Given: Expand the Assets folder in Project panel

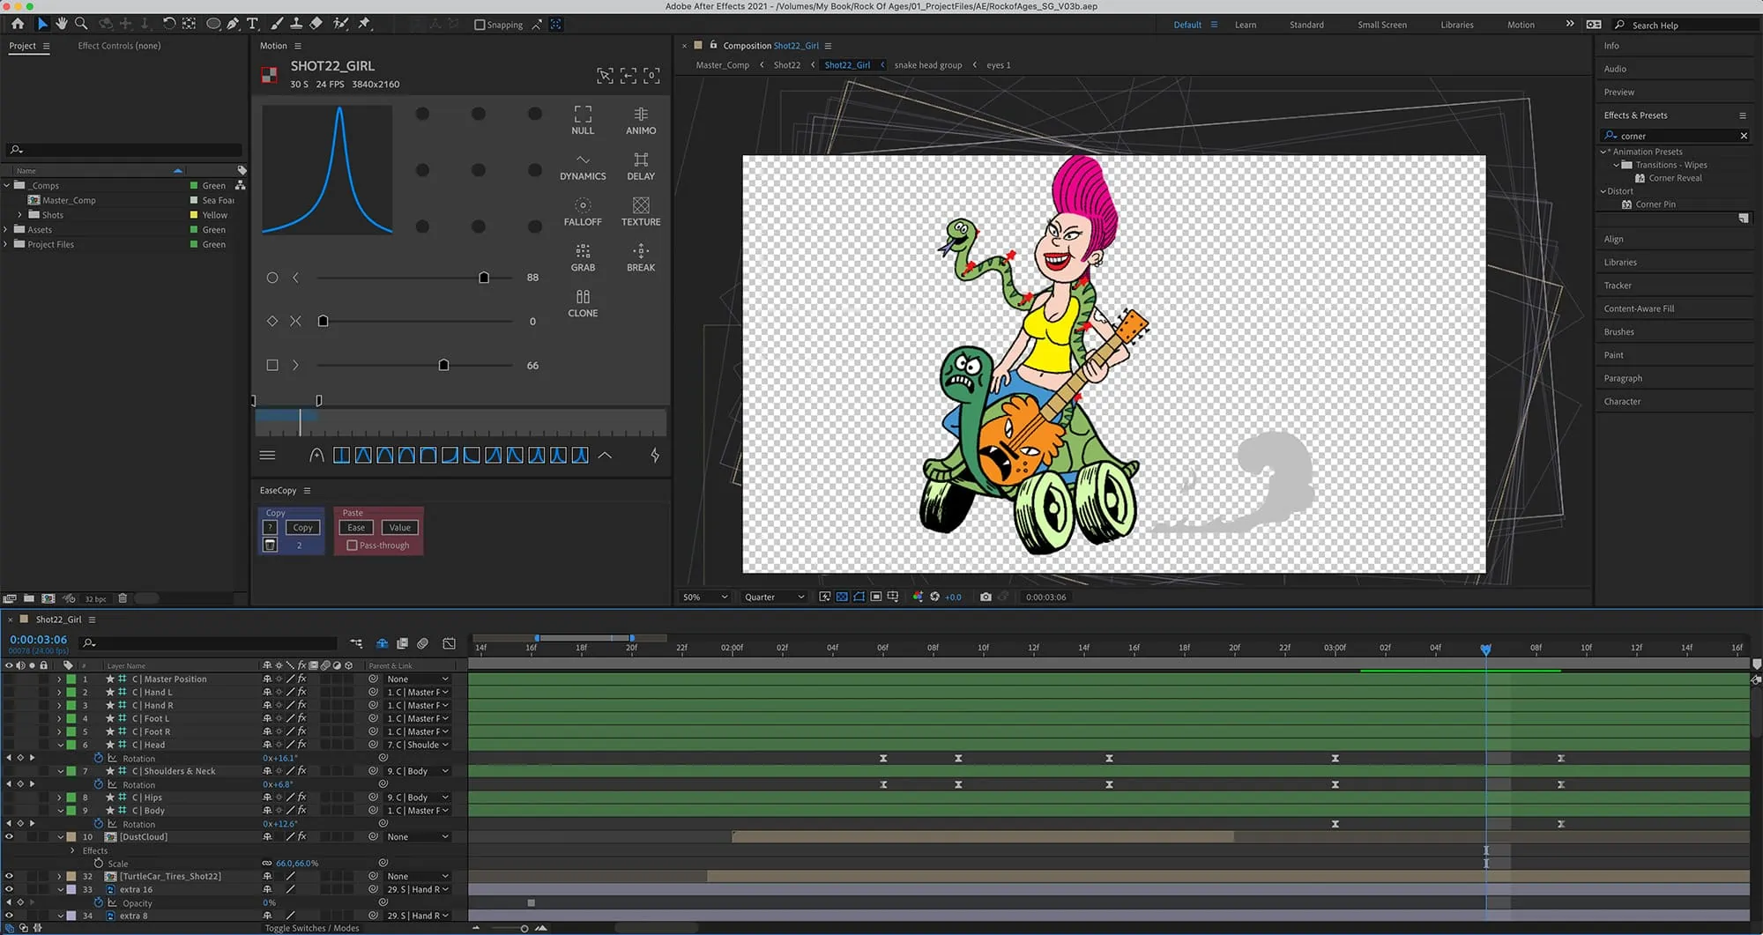Looking at the screenshot, I should [x=6, y=230].
